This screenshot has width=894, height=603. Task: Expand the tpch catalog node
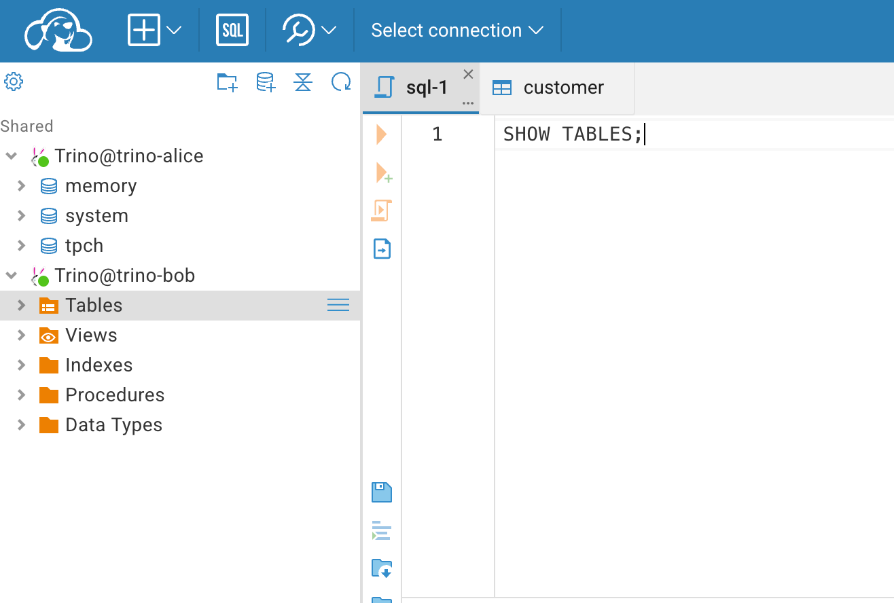[x=21, y=245]
